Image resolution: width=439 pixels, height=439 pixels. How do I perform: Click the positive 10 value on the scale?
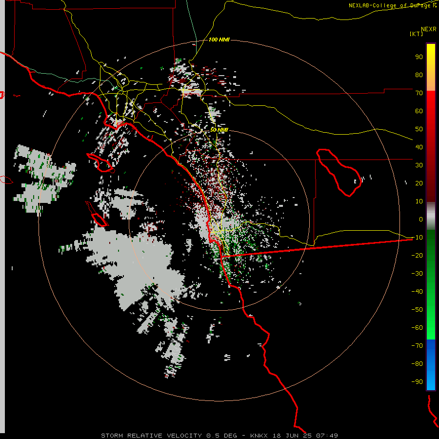(419, 201)
